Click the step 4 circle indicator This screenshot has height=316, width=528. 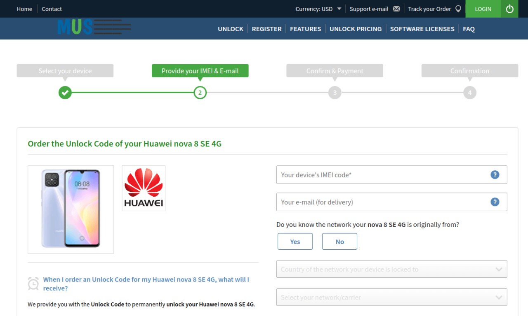pos(470,93)
